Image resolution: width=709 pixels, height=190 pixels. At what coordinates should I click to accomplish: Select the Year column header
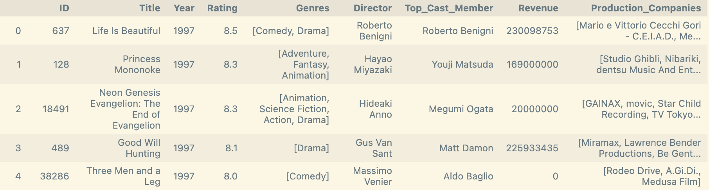pos(184,8)
